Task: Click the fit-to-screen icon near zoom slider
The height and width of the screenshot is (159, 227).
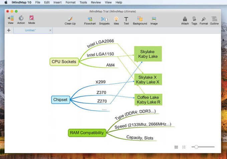Action: coord(176,147)
